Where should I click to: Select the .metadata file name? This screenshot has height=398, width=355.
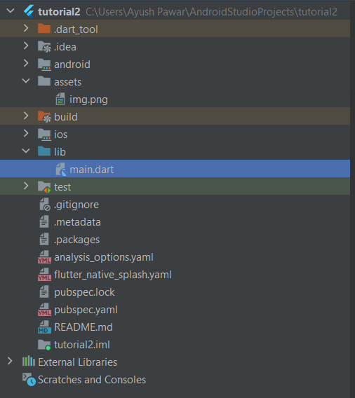[77, 222]
